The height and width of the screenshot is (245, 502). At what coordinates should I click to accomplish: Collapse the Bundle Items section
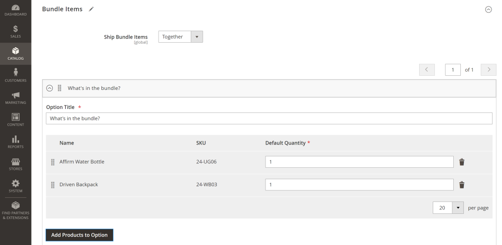pos(488,9)
